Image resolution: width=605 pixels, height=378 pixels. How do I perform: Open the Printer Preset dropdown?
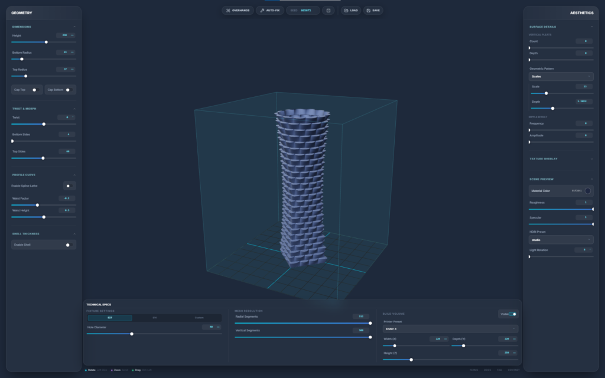pos(450,328)
